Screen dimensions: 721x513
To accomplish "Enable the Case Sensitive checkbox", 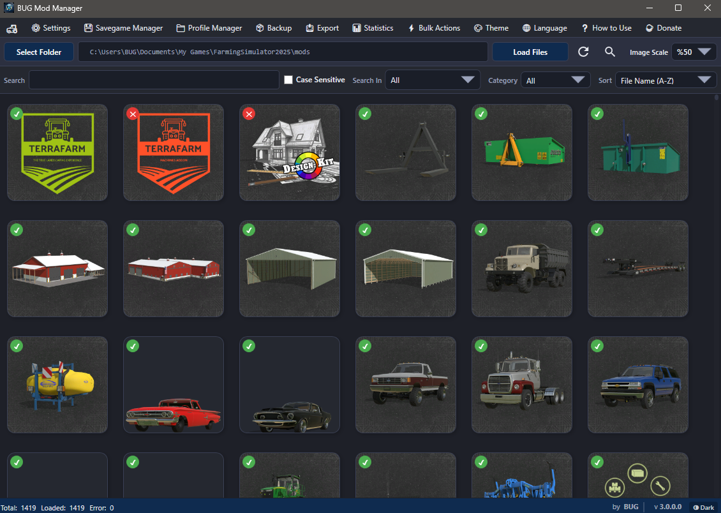I will point(288,80).
